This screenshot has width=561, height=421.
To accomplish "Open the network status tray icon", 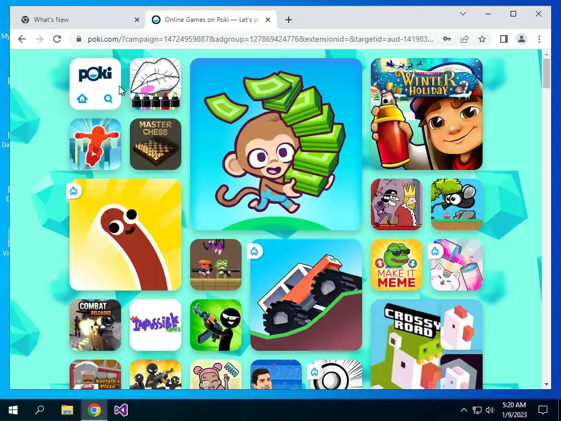I will pyautogui.click(x=477, y=410).
